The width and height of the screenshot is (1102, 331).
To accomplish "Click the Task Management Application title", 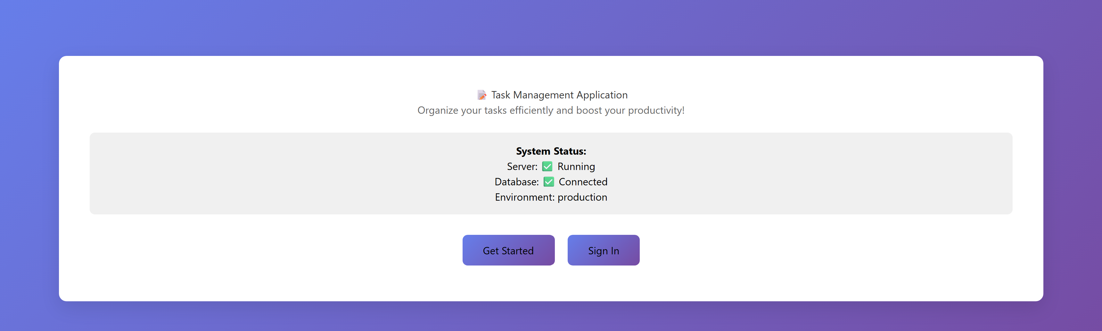I will [559, 95].
